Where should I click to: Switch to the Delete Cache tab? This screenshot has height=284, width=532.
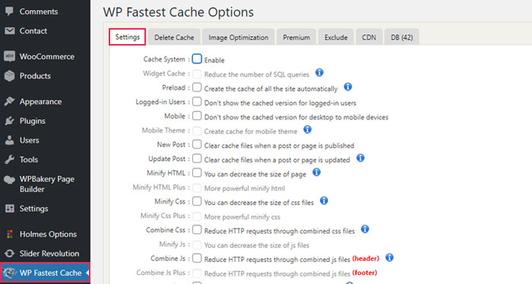tap(174, 37)
